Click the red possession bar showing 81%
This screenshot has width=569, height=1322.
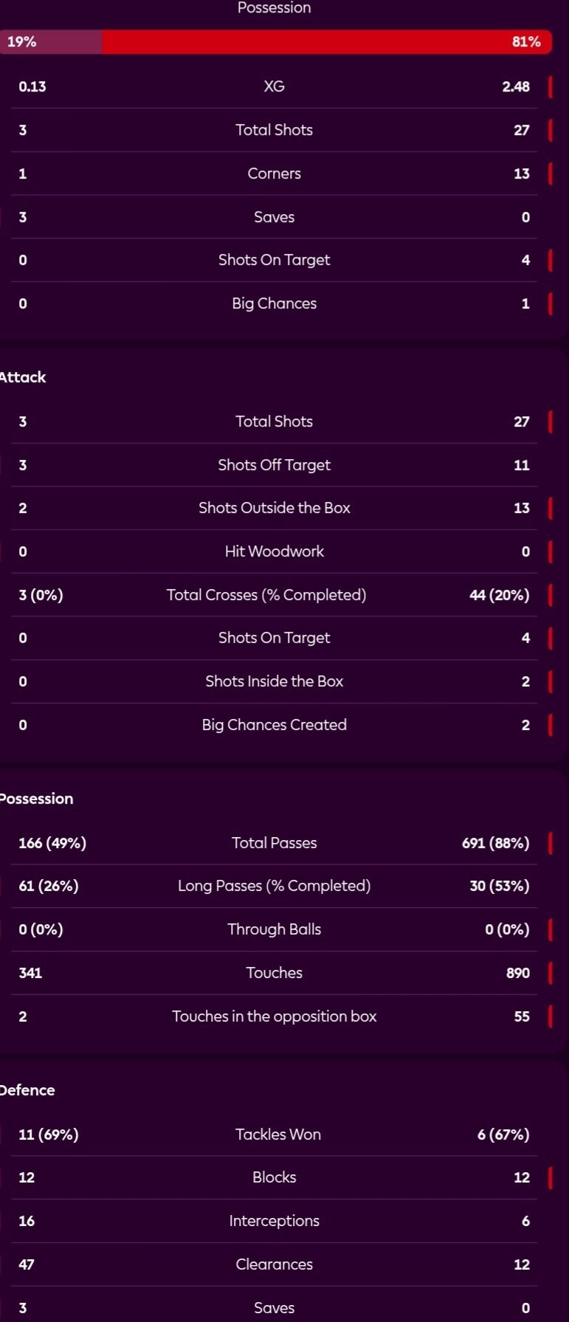click(x=326, y=42)
